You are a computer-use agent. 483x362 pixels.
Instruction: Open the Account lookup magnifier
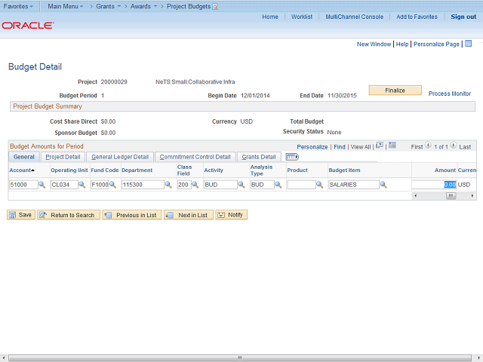[42, 185]
